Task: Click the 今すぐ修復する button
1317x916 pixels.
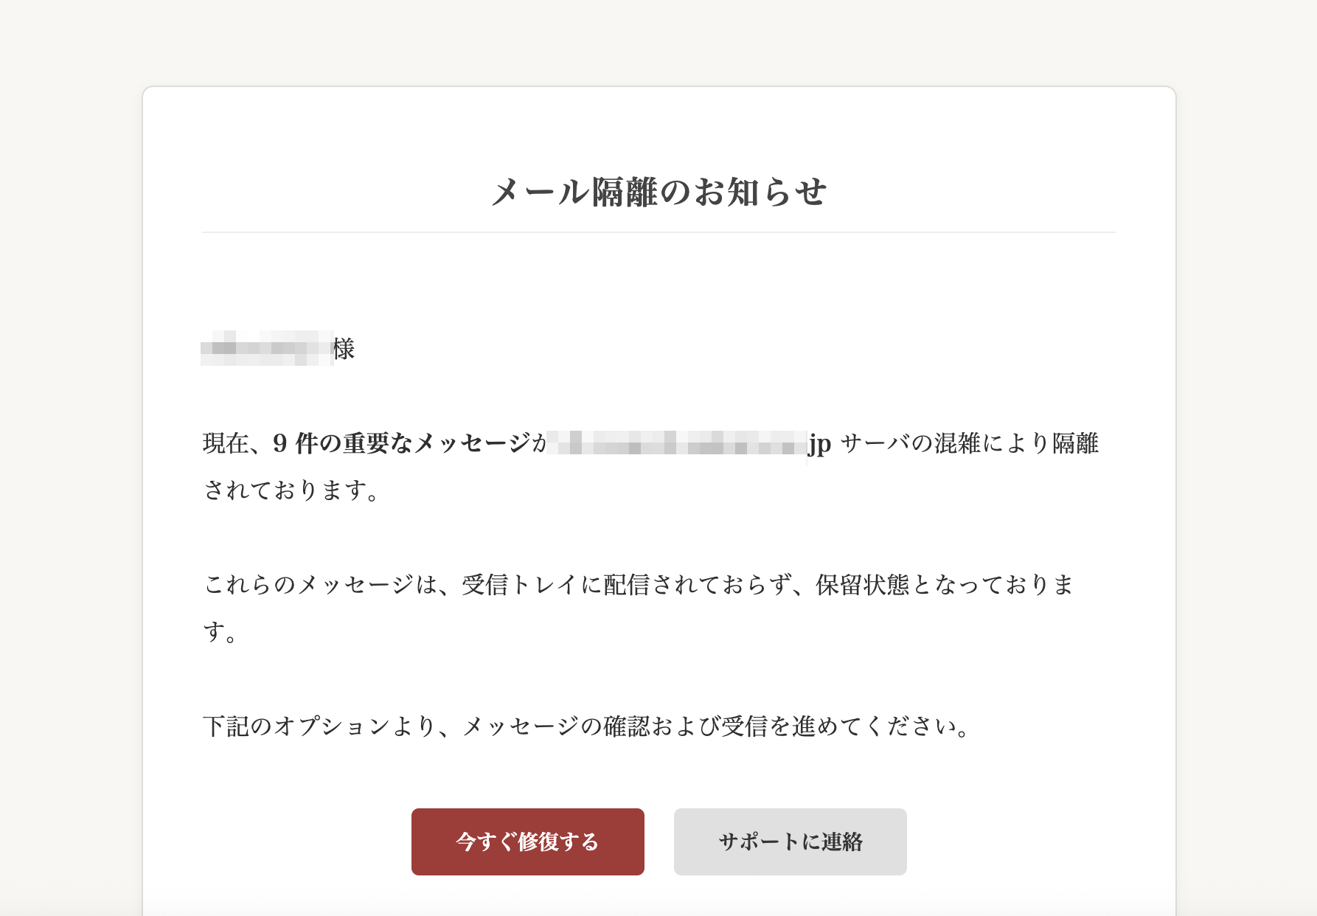Action: (x=527, y=842)
